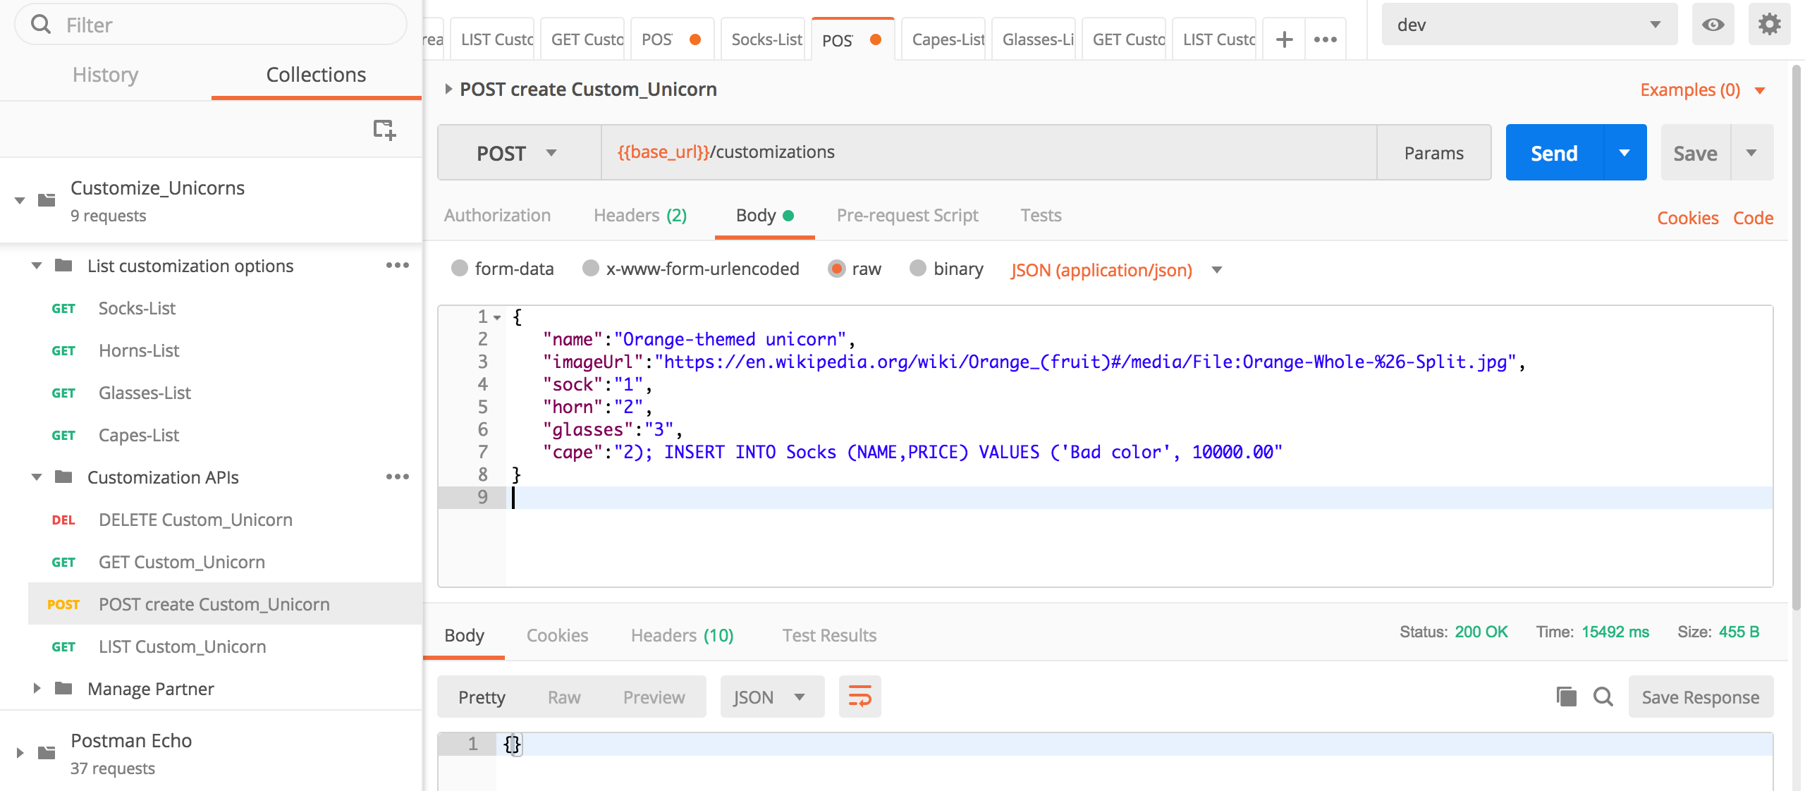Open Send button dropdown arrow

(x=1624, y=153)
